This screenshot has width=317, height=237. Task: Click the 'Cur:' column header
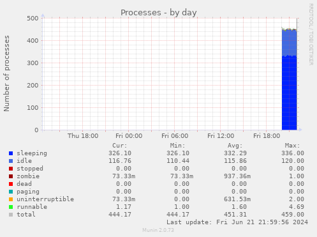click(x=120, y=146)
